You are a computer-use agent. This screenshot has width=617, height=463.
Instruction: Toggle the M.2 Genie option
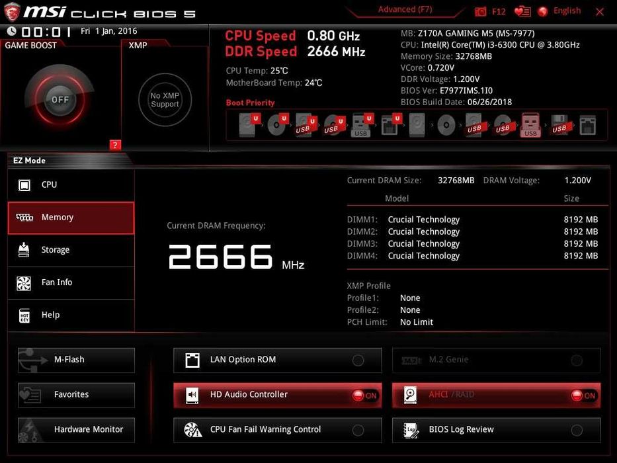(496, 360)
